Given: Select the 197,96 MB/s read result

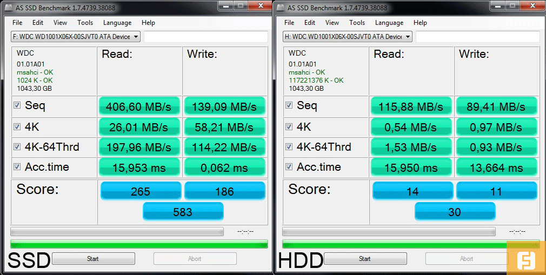Looking at the screenshot, I should pos(139,147).
